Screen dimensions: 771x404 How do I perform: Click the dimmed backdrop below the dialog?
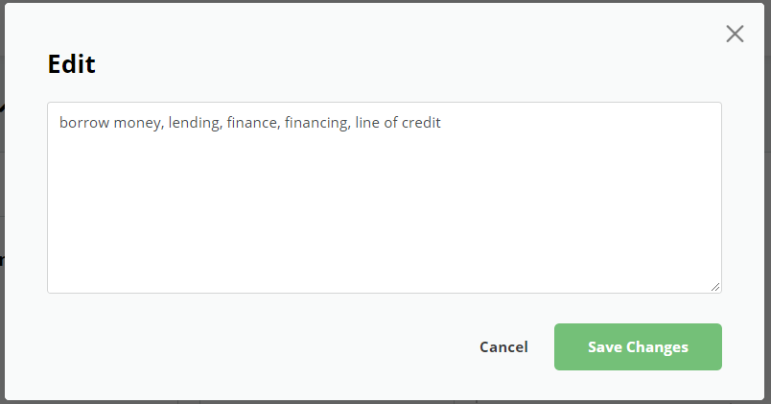pyautogui.click(x=384, y=401)
